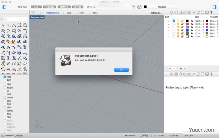Open the cube Object properties icon in upper panel
This screenshot has width=219, height=138.
point(185,13)
